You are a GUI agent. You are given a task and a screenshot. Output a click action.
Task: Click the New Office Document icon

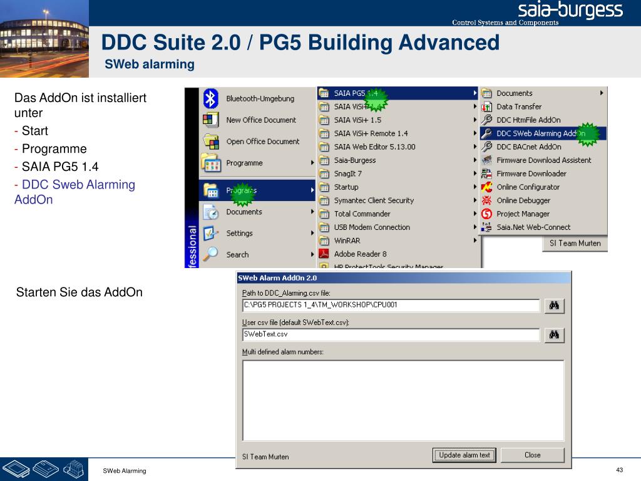pos(211,120)
